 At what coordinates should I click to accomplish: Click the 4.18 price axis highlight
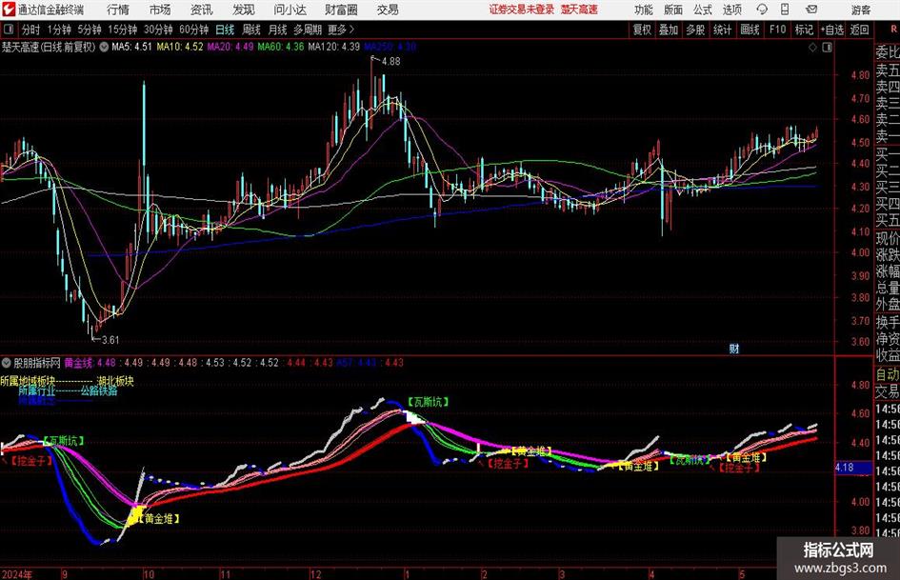(x=854, y=468)
